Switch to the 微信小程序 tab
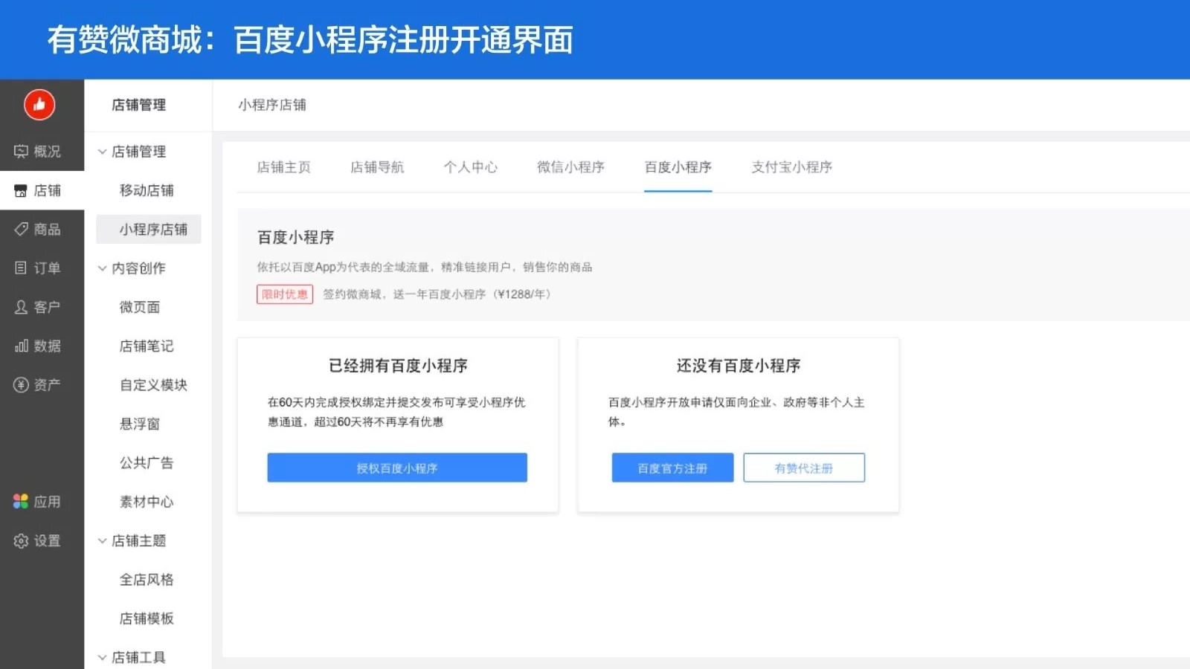1190x669 pixels. click(x=570, y=167)
